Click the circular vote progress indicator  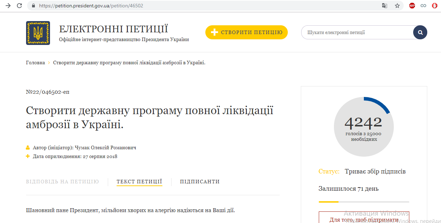(x=364, y=126)
